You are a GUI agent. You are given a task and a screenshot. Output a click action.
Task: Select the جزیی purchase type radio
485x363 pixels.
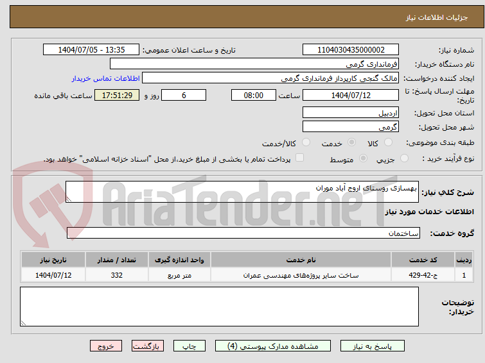pyautogui.click(x=404, y=158)
